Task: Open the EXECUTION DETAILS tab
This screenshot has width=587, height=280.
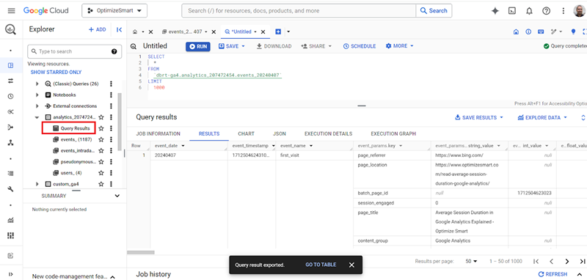Action: tap(328, 134)
